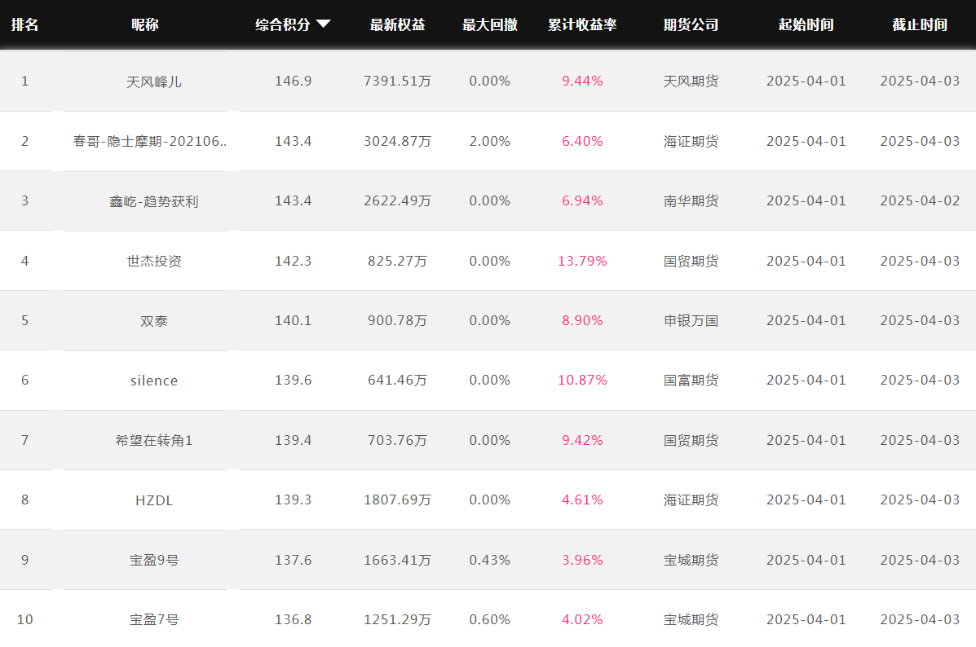Select equity value 7391.51万
The height and width of the screenshot is (647, 976).
[397, 81]
